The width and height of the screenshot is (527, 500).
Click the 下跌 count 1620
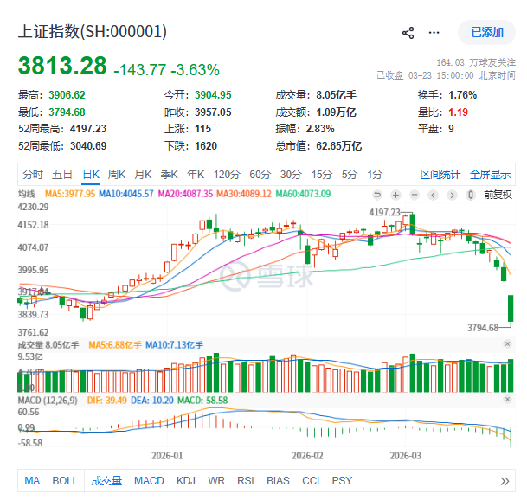coord(206,146)
